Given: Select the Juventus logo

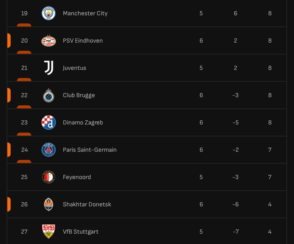Looking at the screenshot, I should pyautogui.click(x=49, y=68).
